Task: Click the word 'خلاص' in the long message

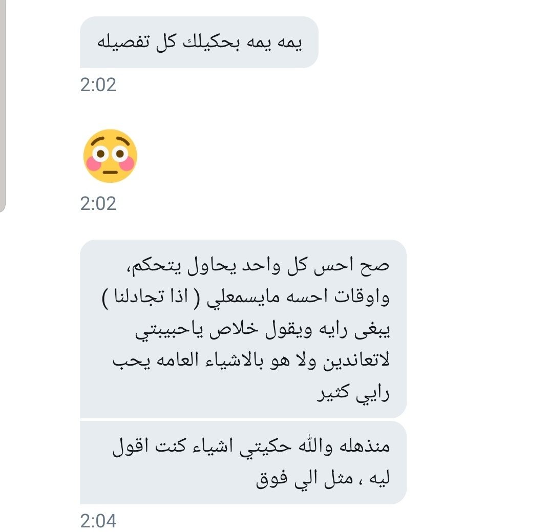Action: [234, 329]
